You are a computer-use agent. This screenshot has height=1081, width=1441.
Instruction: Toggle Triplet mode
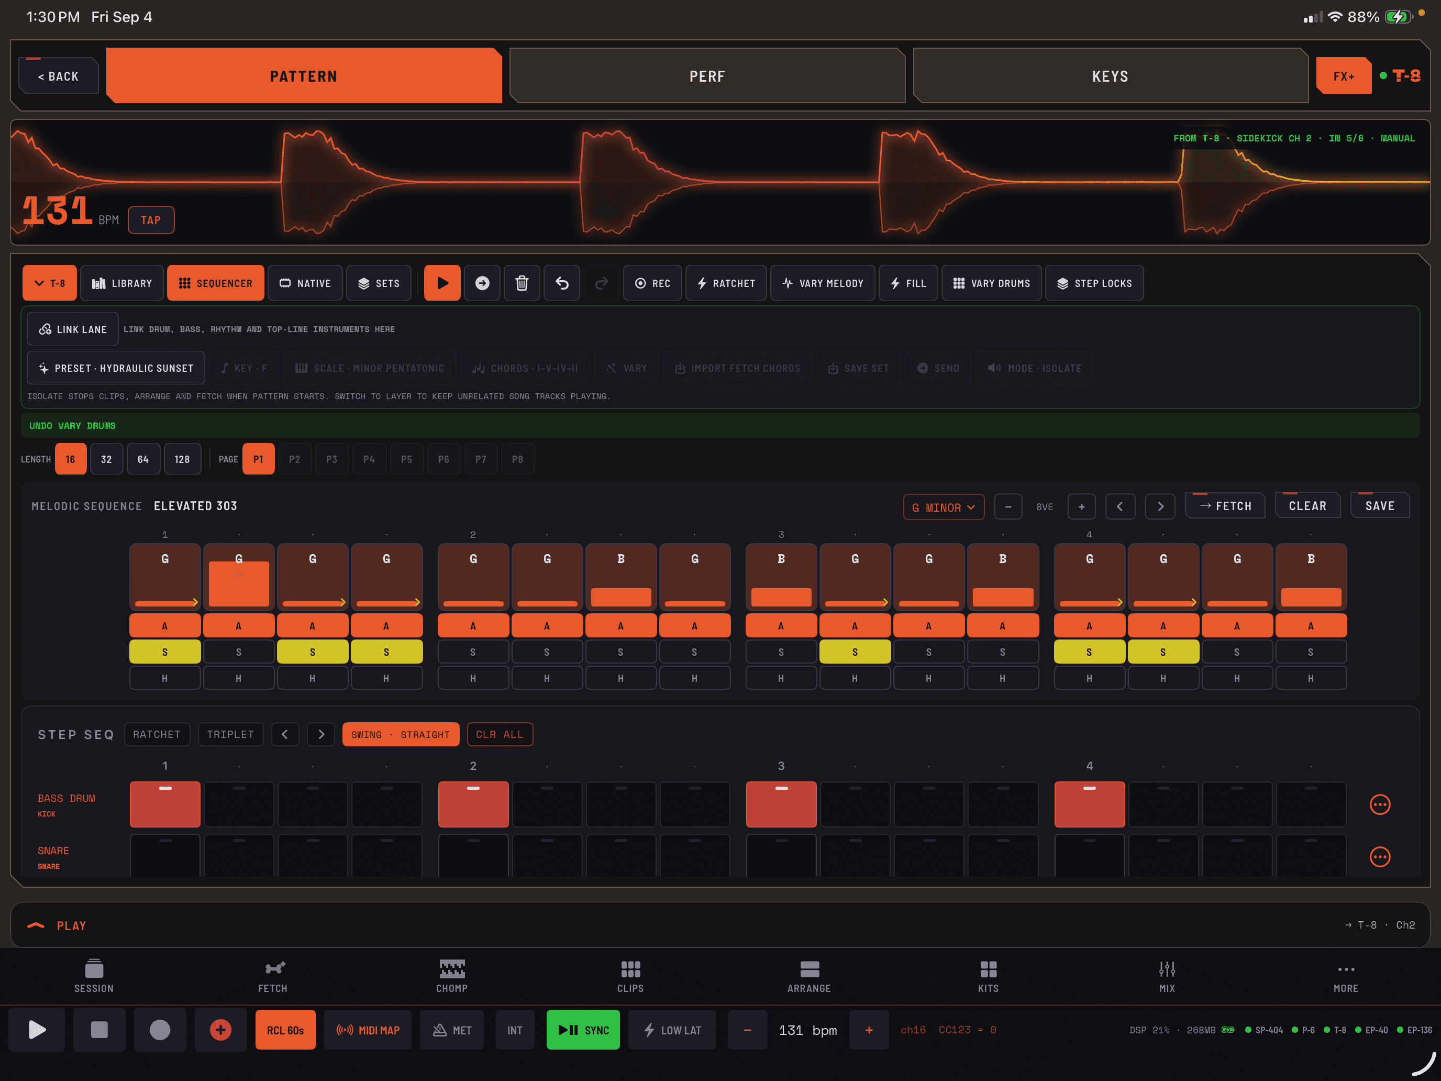pos(230,734)
